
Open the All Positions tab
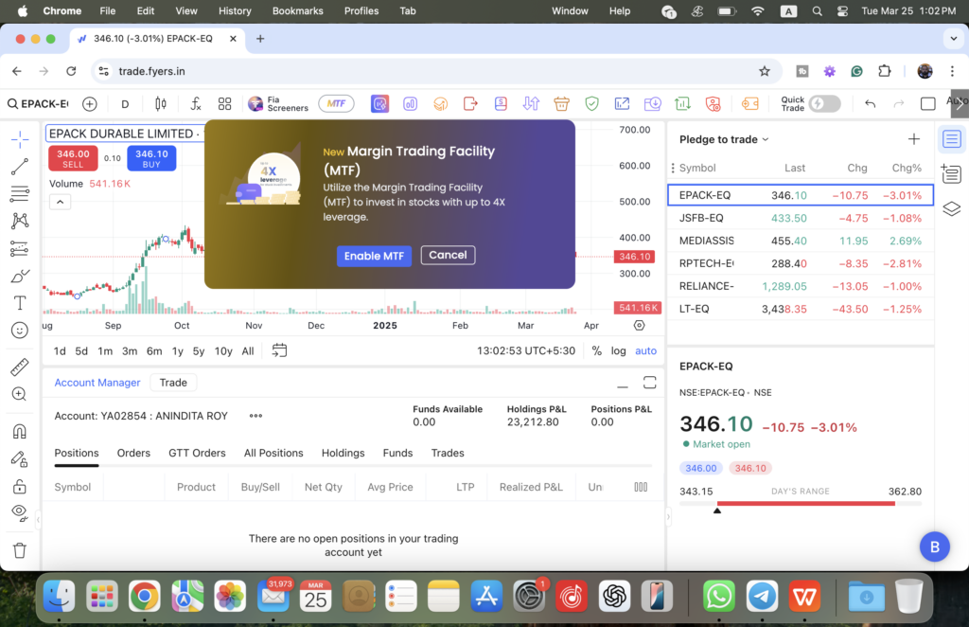point(273,454)
